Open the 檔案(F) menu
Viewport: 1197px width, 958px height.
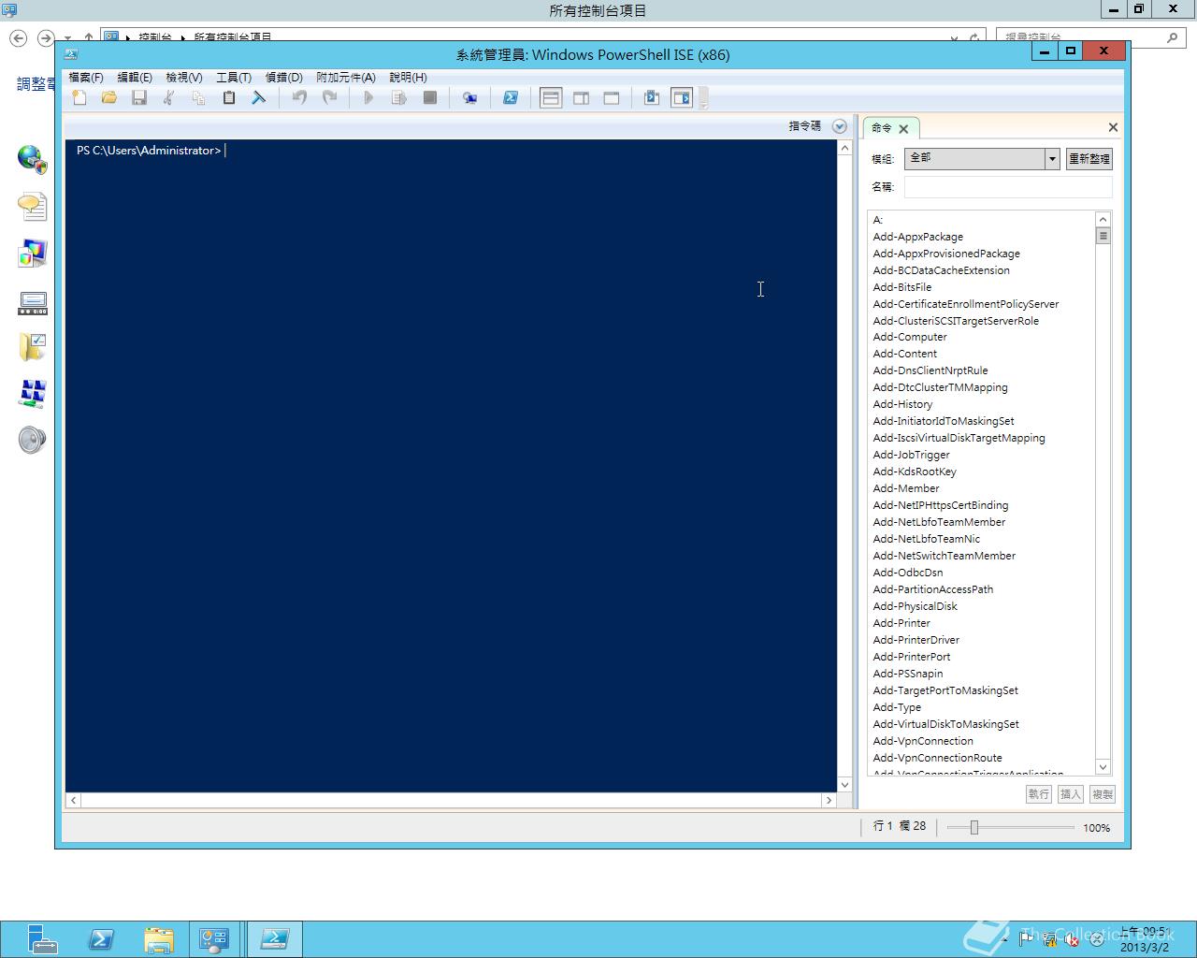pos(86,78)
